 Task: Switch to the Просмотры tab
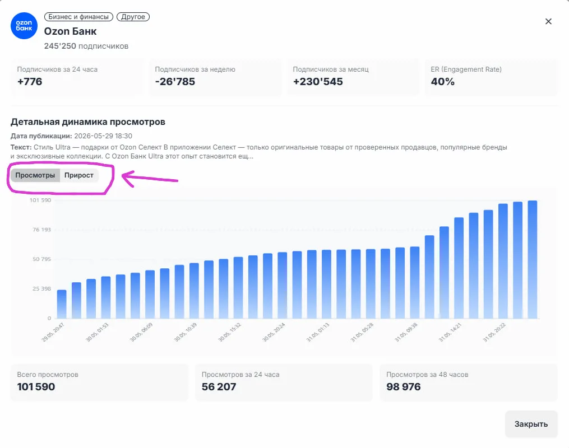(x=35, y=175)
